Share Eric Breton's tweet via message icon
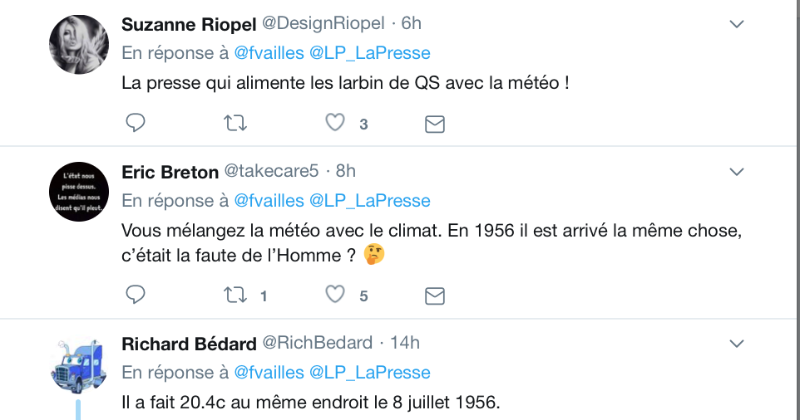 (x=435, y=295)
